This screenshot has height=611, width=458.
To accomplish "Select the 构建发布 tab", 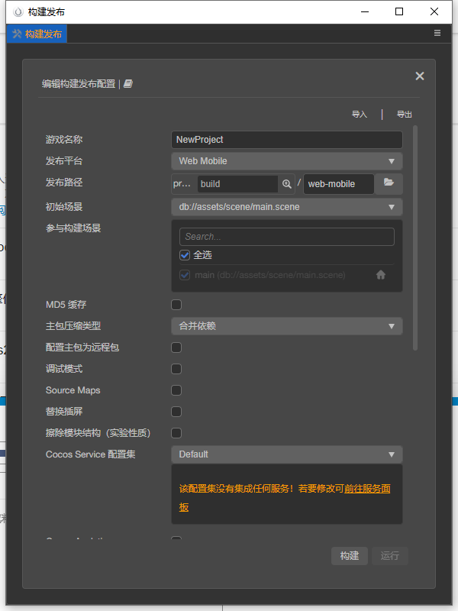I will (37, 34).
